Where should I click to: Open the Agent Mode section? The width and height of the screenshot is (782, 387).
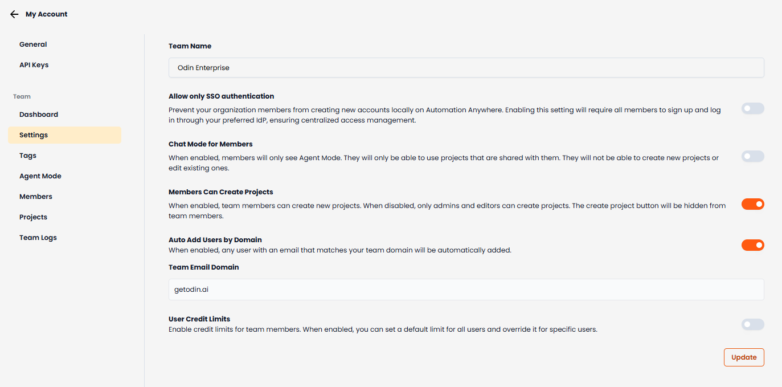pyautogui.click(x=40, y=176)
